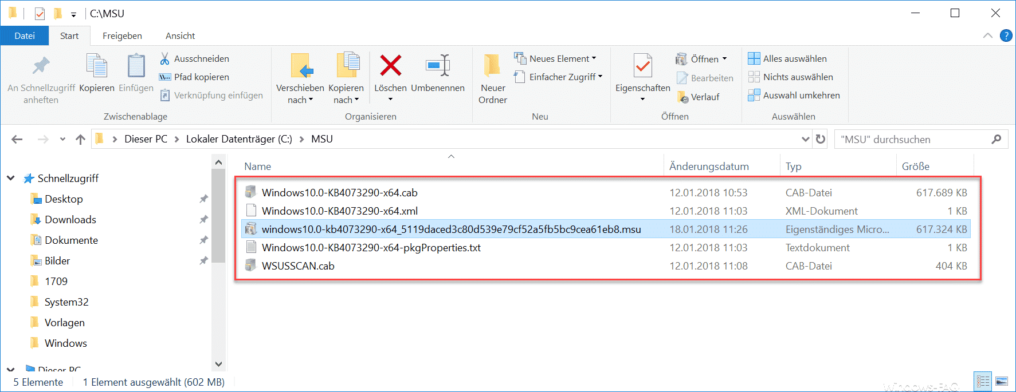This screenshot has height=392, width=1016.
Task: Click Dieser PC in the breadcrumb
Action: point(146,139)
